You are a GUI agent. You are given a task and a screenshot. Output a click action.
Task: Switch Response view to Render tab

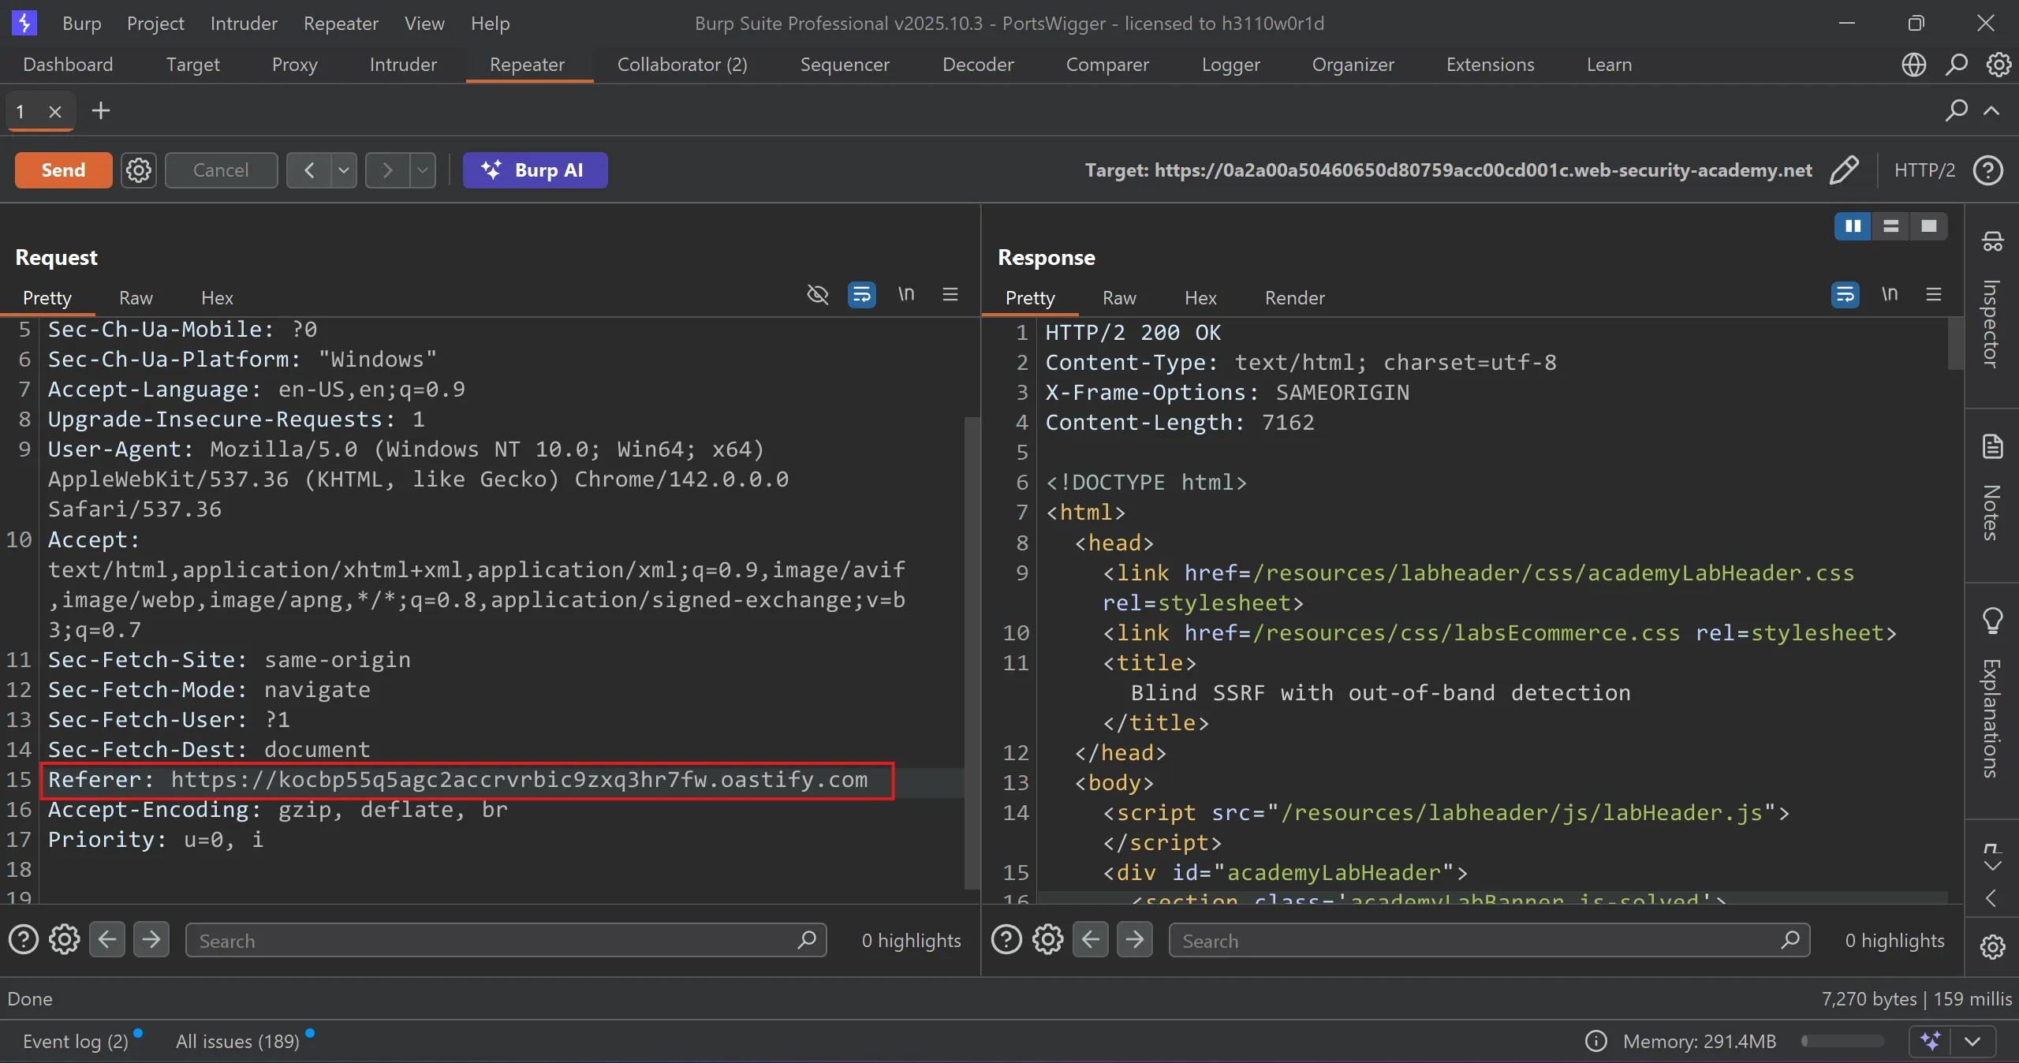click(x=1294, y=298)
